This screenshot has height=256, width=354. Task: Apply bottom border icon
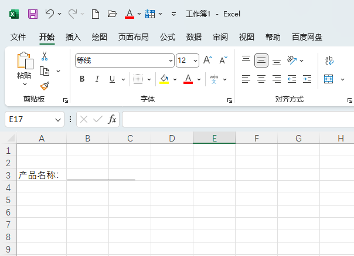(x=138, y=79)
